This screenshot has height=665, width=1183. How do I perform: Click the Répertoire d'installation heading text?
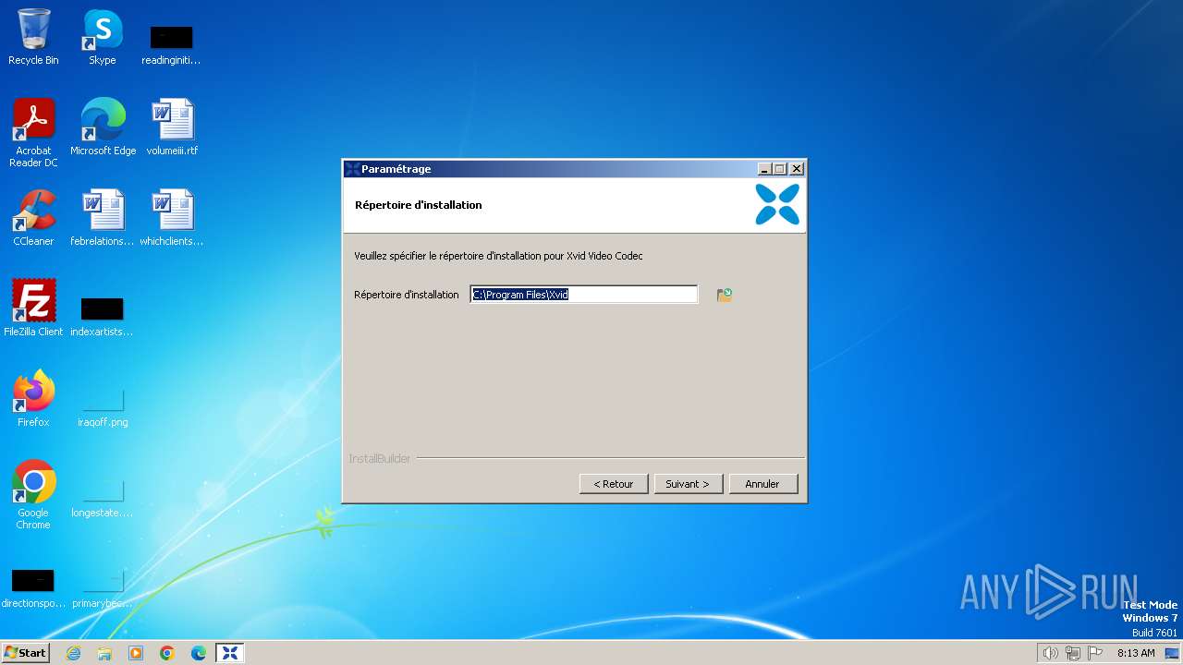pyautogui.click(x=419, y=205)
